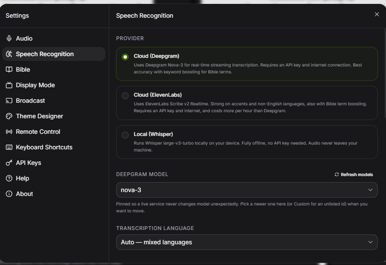Open Keyboard Shortcuts settings
This screenshot has height=265, width=386.
[54, 147]
